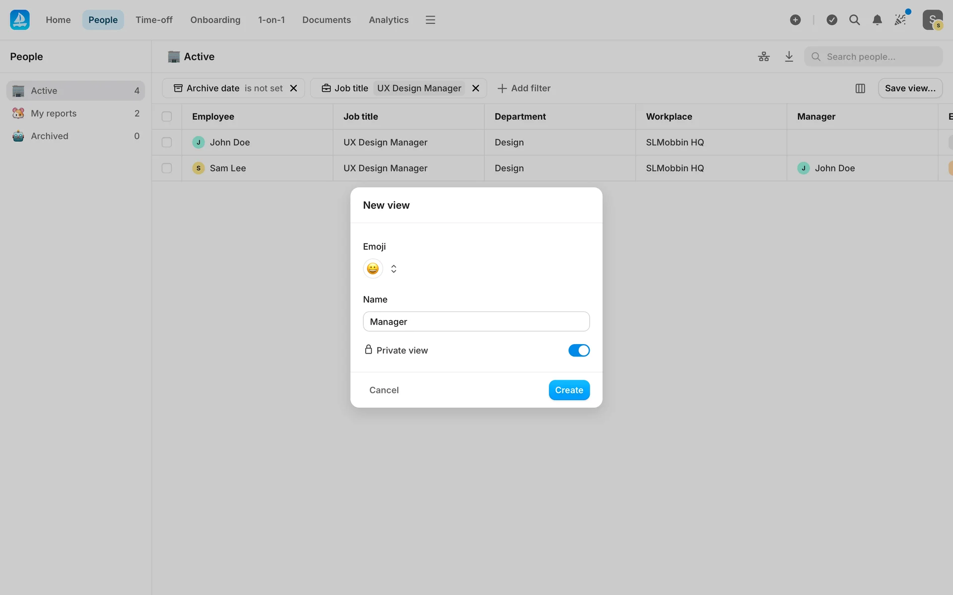Click the org chart icon
953x595 pixels.
click(x=763, y=57)
